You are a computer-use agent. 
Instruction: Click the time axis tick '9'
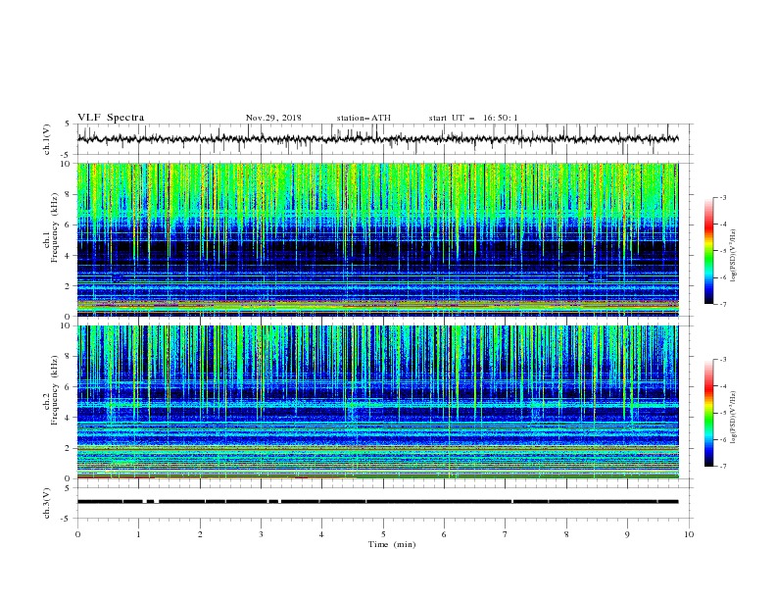[628, 534]
